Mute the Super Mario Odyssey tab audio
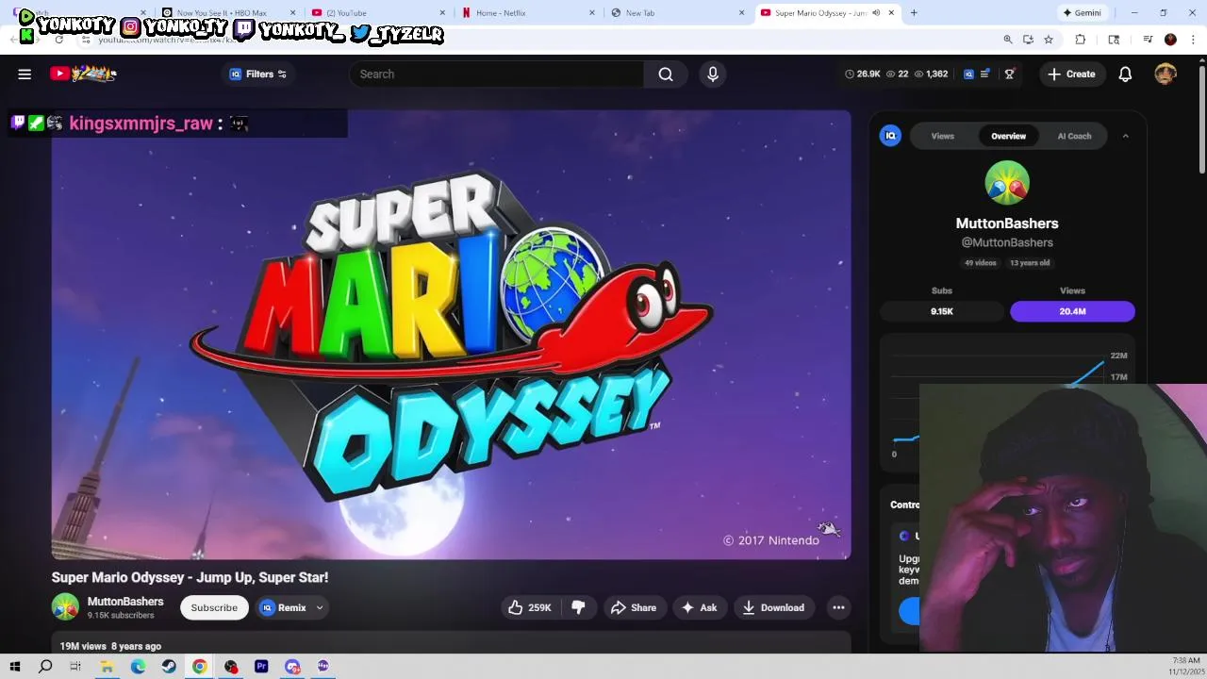The width and height of the screenshot is (1207, 679). (x=876, y=13)
